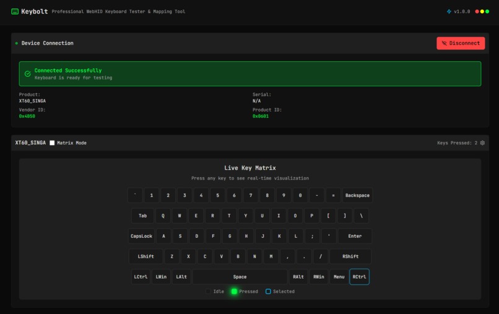Click the green window control dot
Viewport: 499px width, 314px height.
tap(487, 12)
